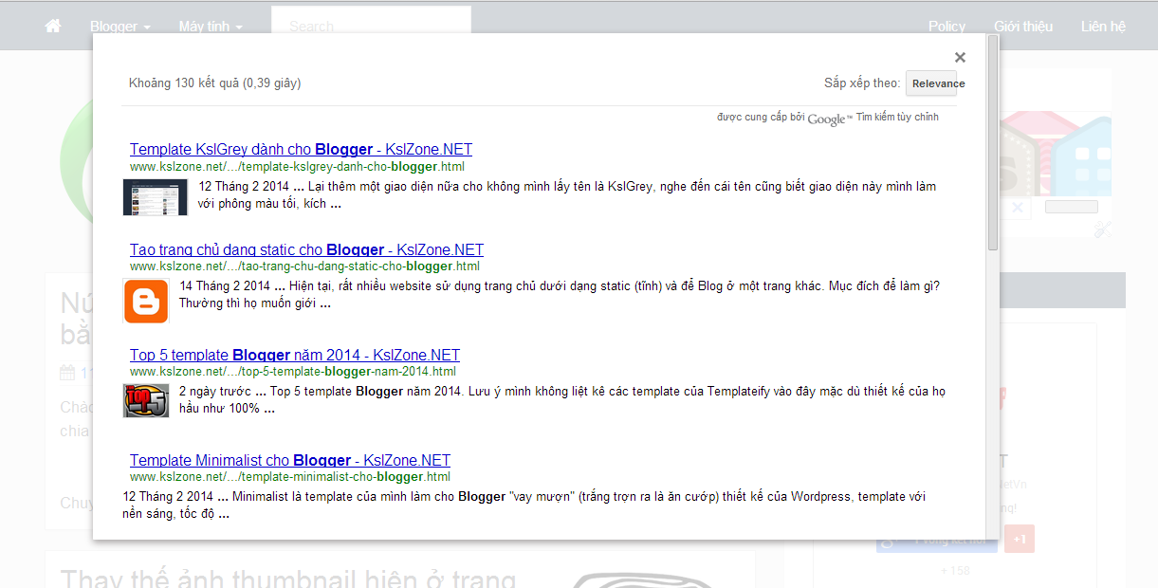Screen dimensions: 1158x588
Task: Click the Khoảng 130 kết quả text
Action: (215, 83)
